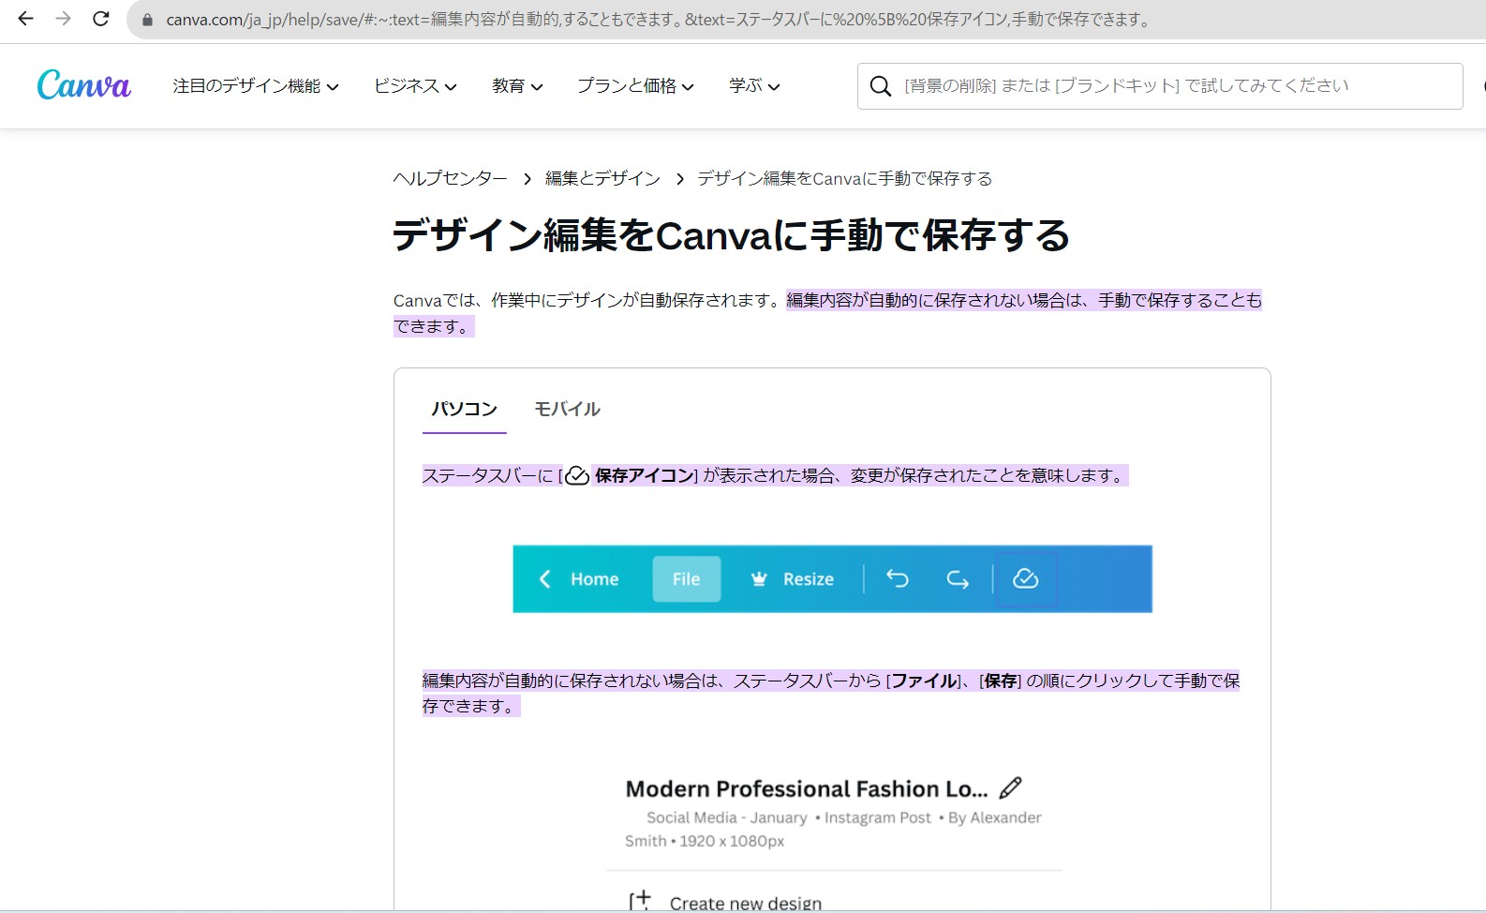Select the パソコン tab
The image size is (1486, 913).
(464, 409)
